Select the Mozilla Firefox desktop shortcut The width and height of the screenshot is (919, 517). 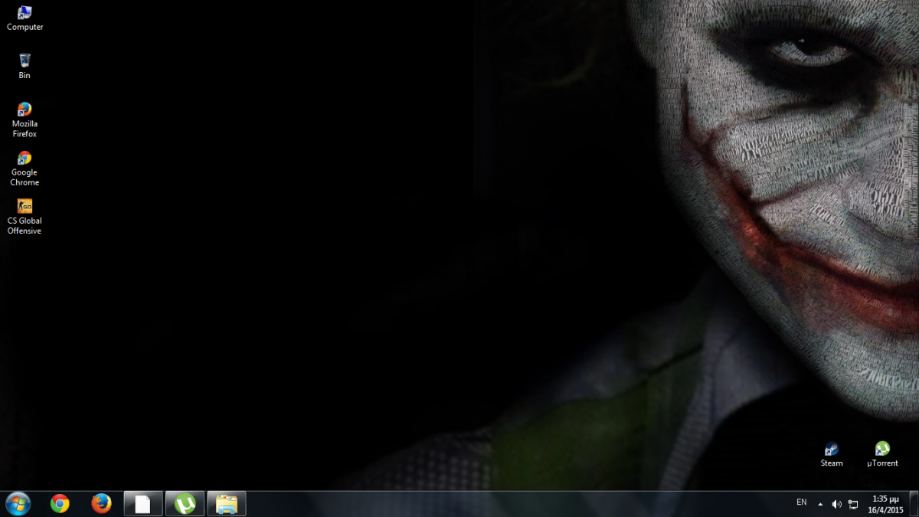point(25,119)
